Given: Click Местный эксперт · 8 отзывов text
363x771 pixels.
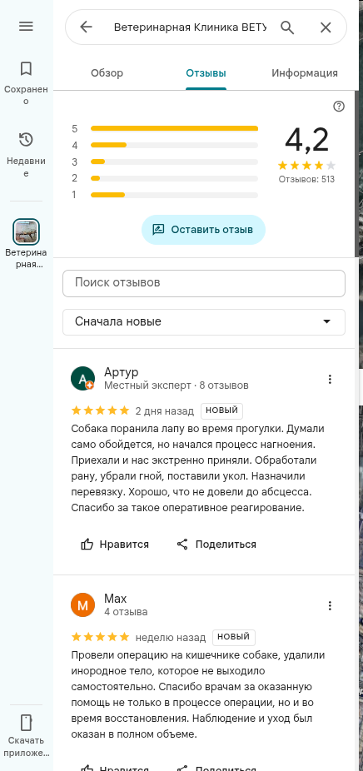Looking at the screenshot, I should click(177, 385).
